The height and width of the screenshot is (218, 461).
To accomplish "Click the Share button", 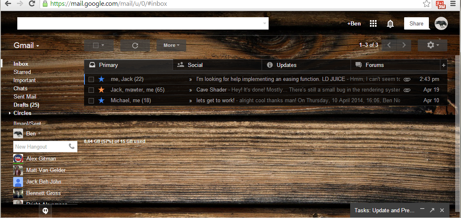I will (x=417, y=23).
